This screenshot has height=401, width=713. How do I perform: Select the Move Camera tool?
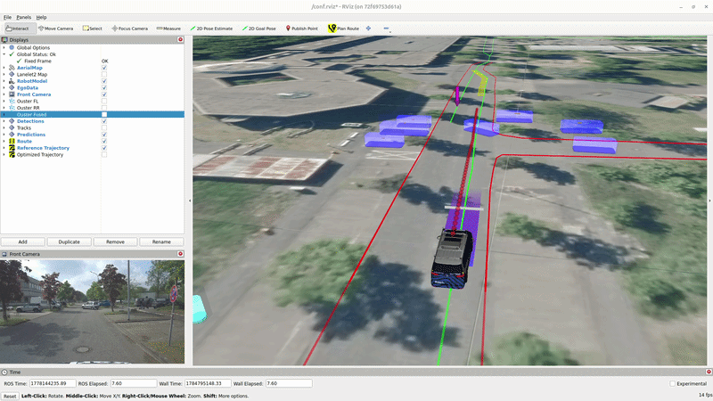(x=55, y=29)
